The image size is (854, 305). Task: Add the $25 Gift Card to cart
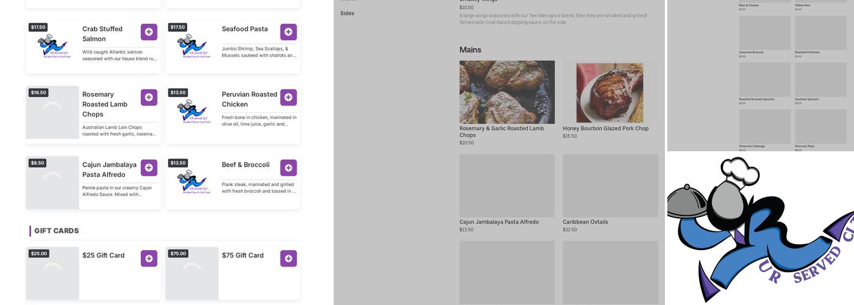pyautogui.click(x=149, y=259)
